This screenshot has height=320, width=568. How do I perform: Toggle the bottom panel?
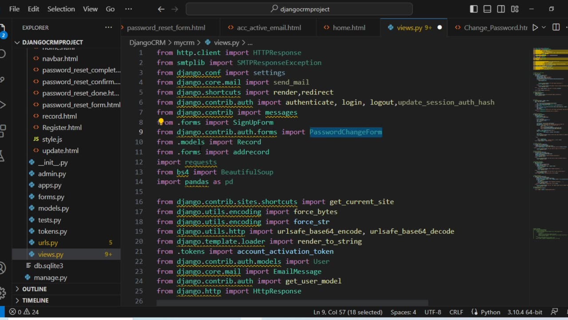pyautogui.click(x=487, y=9)
